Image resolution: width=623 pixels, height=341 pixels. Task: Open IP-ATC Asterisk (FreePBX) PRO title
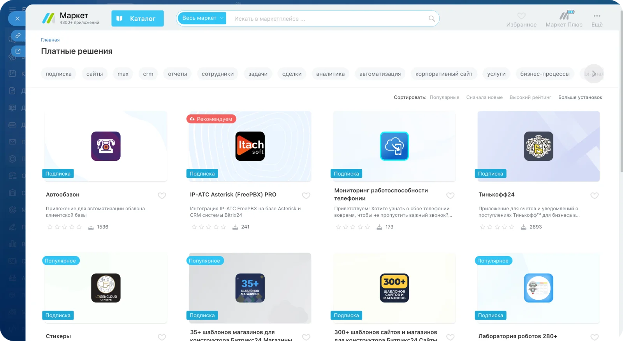click(233, 195)
